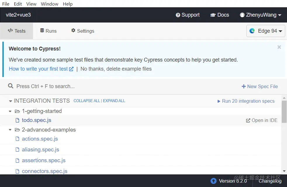The width and height of the screenshot is (287, 187).
Task: Open assertions.spec.js
Action: (44, 160)
